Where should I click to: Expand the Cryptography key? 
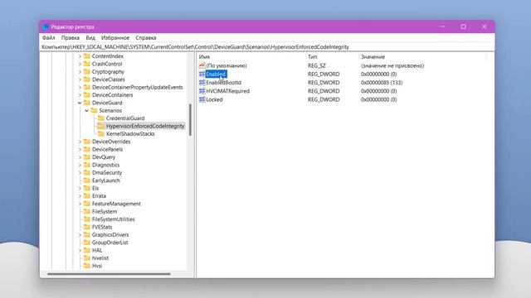(x=80, y=72)
